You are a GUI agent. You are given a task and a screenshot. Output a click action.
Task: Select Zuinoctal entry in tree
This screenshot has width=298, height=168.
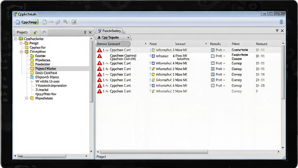coord(42,90)
